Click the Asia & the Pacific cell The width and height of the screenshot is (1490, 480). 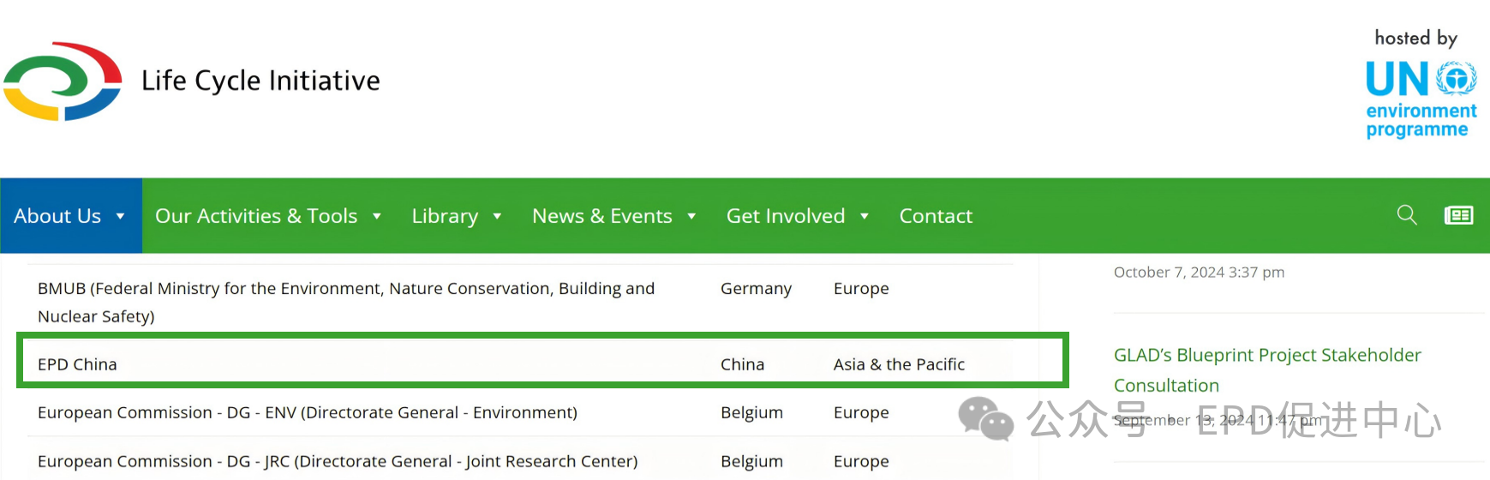pyautogui.click(x=899, y=364)
